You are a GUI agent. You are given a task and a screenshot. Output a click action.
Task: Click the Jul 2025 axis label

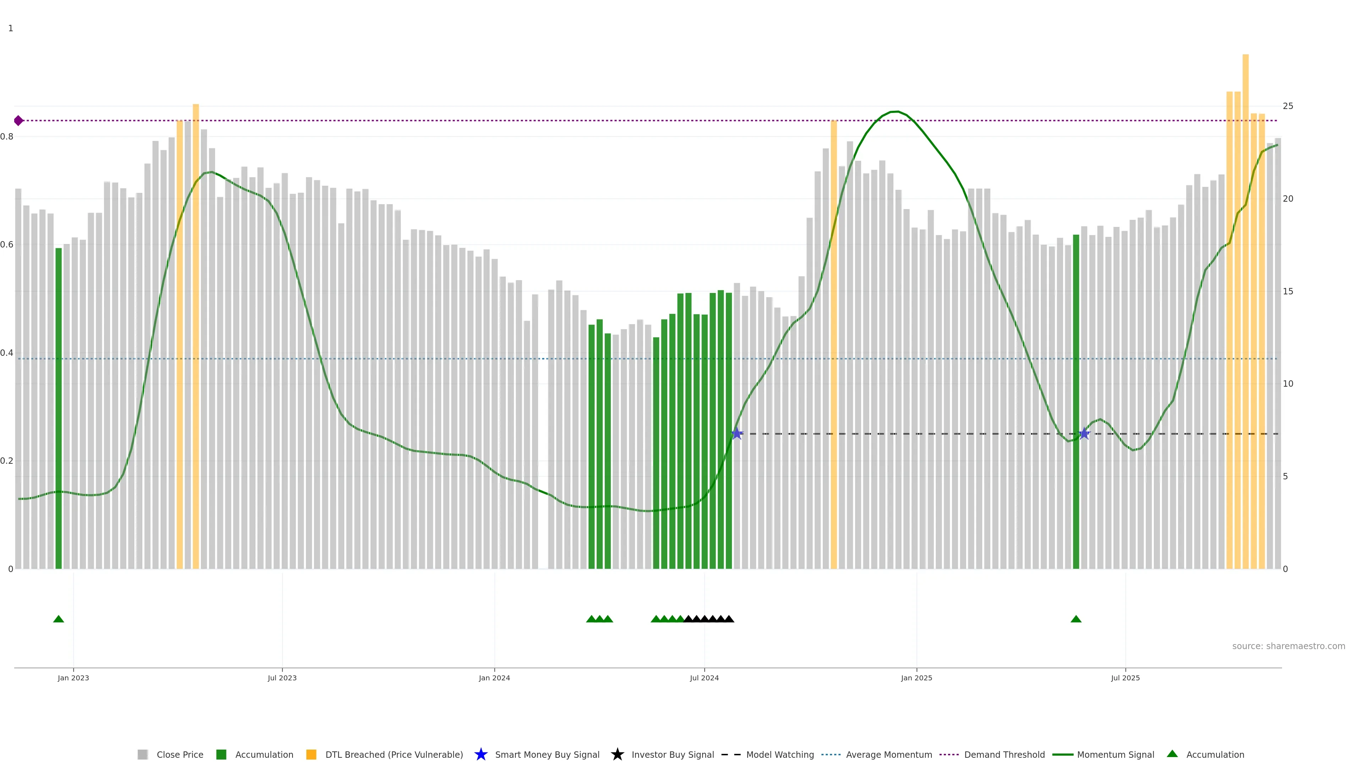point(1125,678)
